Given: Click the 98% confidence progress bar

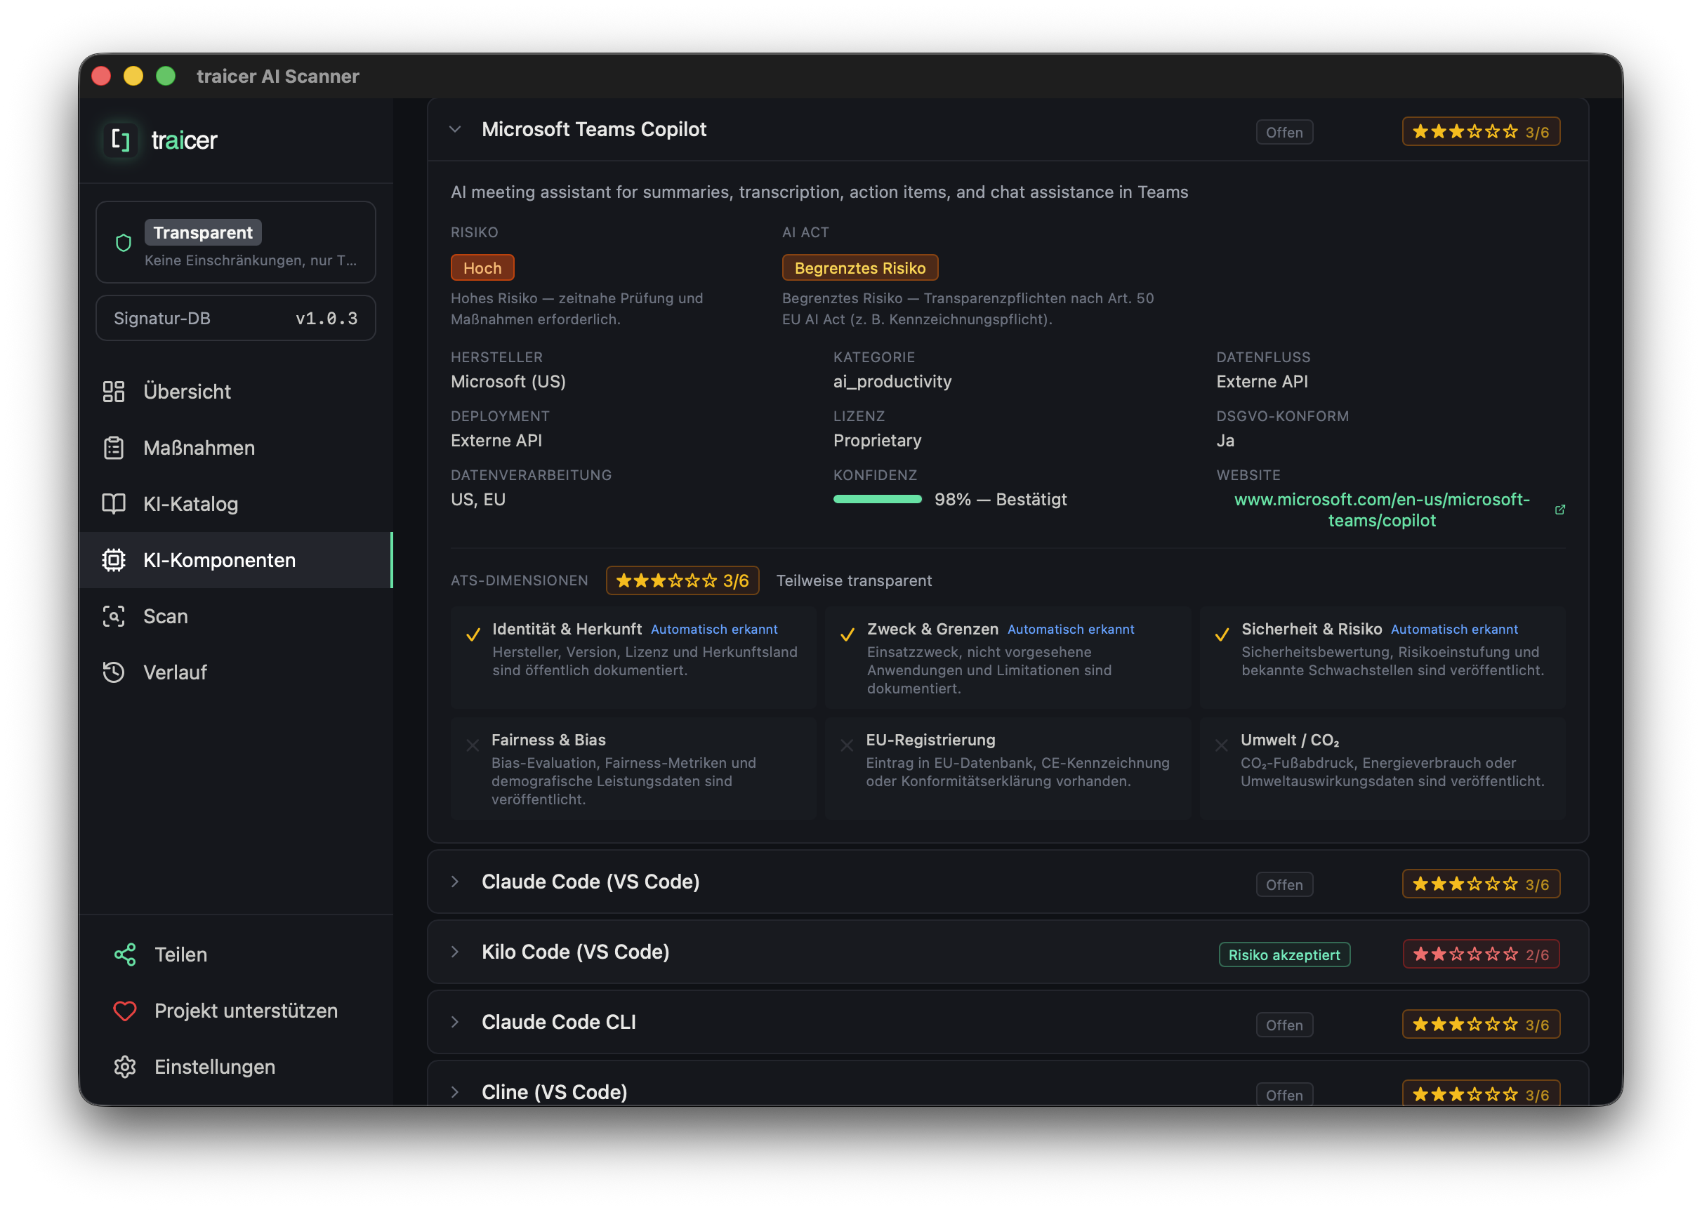Looking at the screenshot, I should pos(877,499).
